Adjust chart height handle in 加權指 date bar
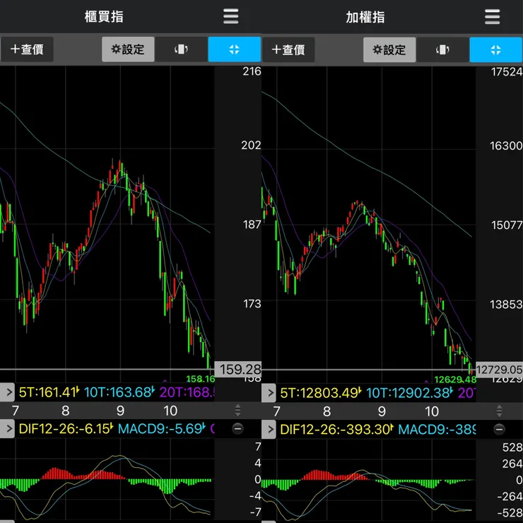Viewport: 523px width, 523px height. tap(499, 411)
